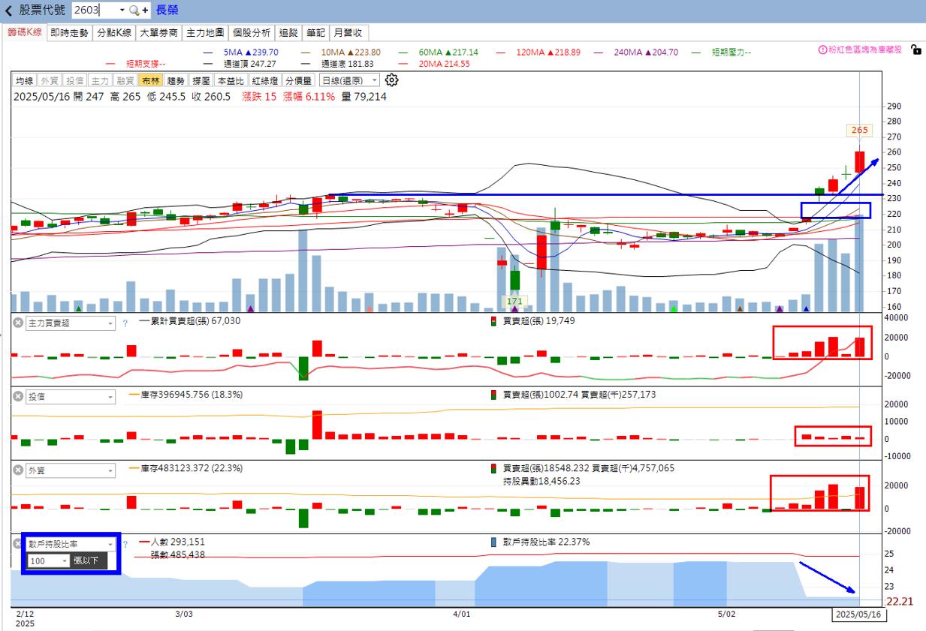Toggle the chart lock icon
This screenshot has width=926, height=631.
915,50
